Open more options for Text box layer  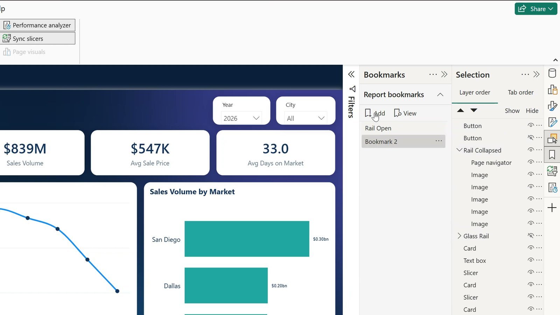[x=539, y=260]
